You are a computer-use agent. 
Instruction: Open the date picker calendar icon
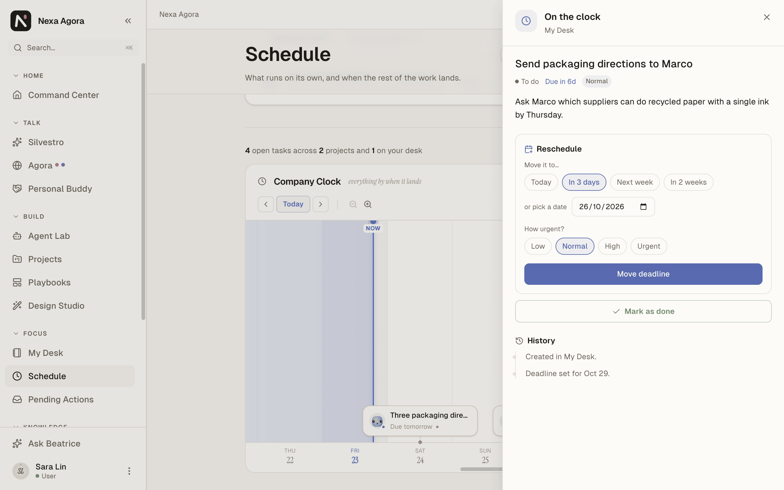(x=643, y=206)
